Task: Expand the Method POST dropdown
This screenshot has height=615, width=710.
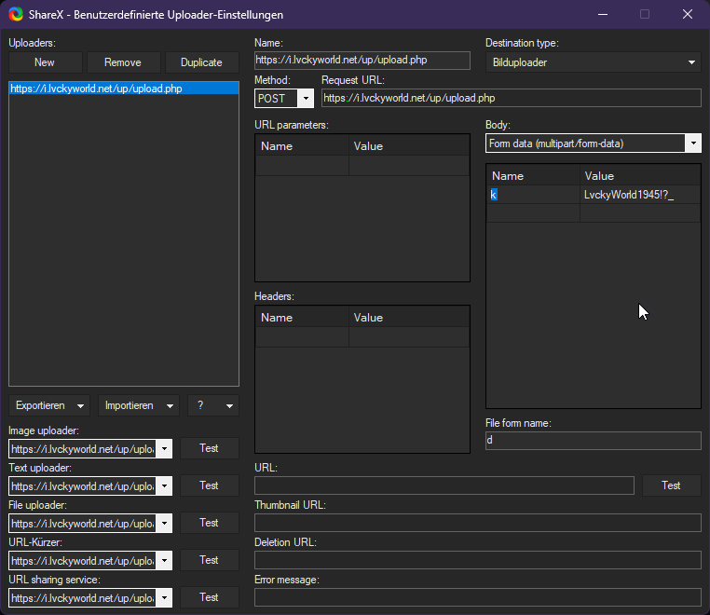Action: click(x=306, y=98)
